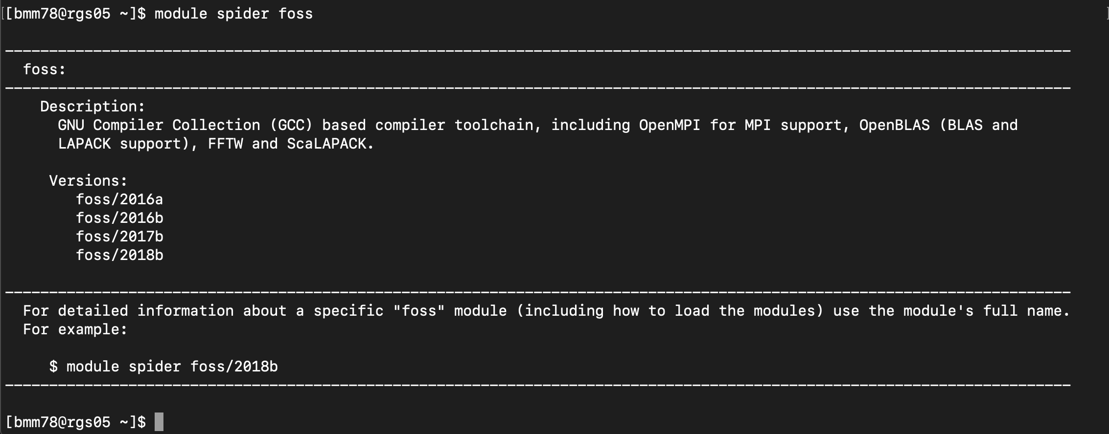Click the foss/2016a version entry
The width and height of the screenshot is (1109, 434).
point(119,199)
